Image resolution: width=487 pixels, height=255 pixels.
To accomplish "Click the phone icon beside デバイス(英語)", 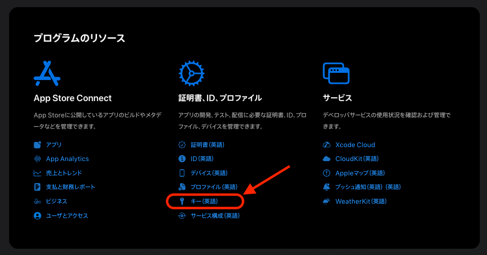I will pos(182,173).
